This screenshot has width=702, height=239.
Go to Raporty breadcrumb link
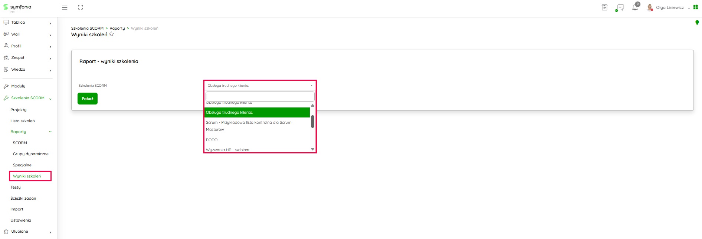tap(117, 29)
